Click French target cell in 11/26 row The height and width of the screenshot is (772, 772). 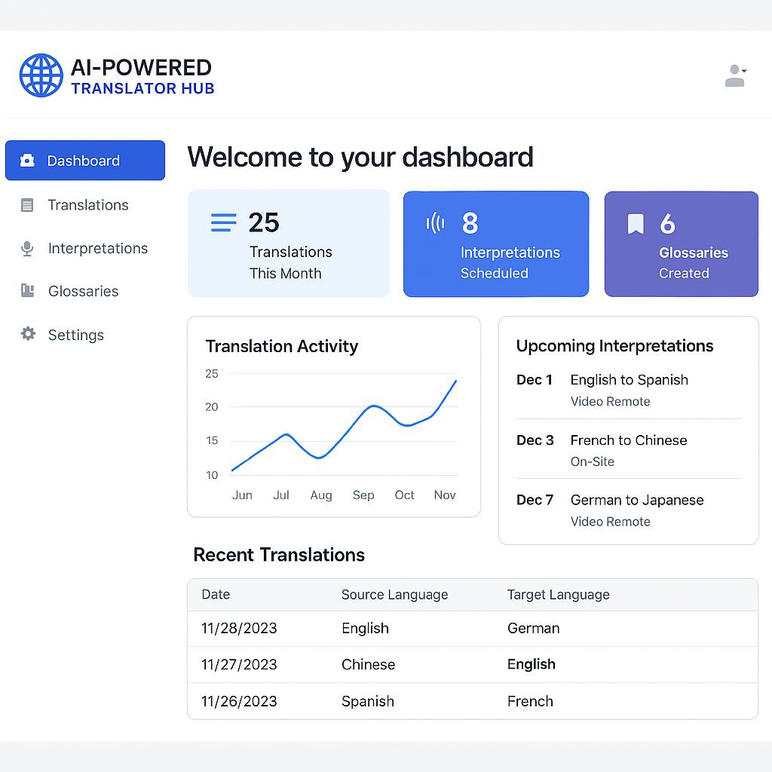[x=530, y=701]
